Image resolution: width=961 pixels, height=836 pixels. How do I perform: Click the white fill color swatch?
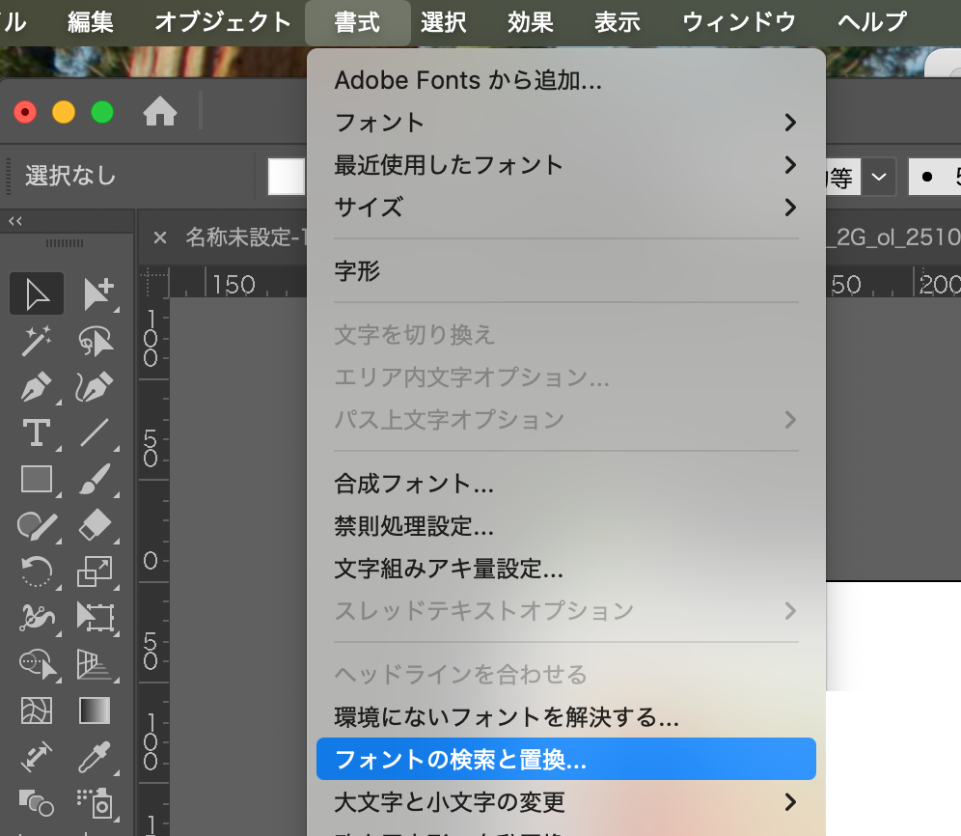[x=287, y=177]
